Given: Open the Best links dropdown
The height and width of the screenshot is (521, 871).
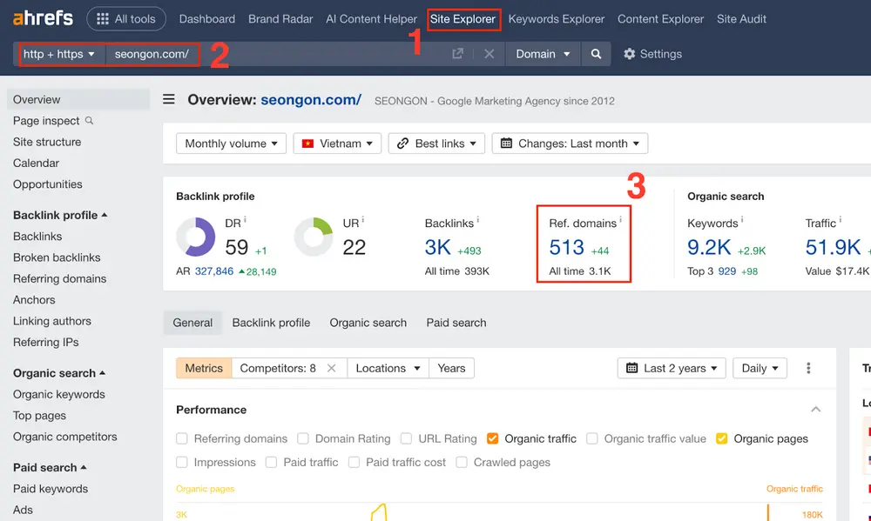Looking at the screenshot, I should [x=436, y=144].
